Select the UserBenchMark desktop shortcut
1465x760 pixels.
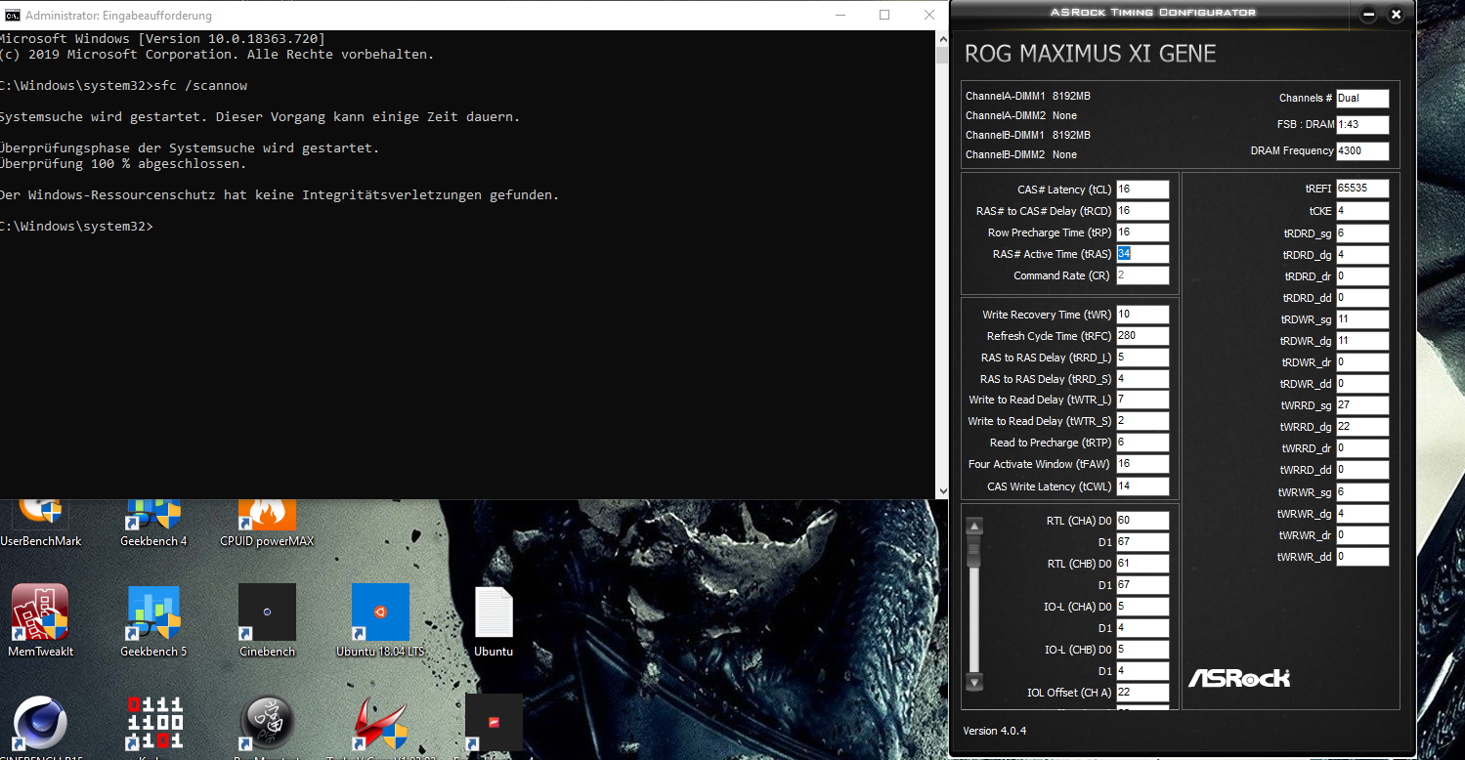pos(40,523)
